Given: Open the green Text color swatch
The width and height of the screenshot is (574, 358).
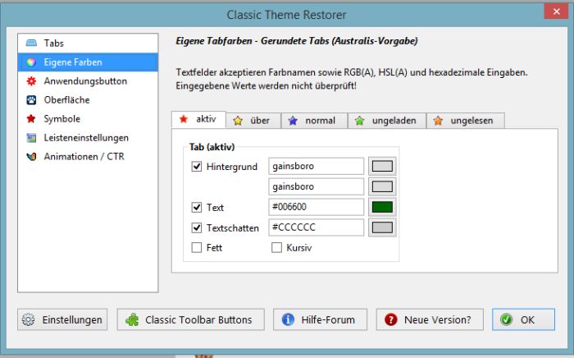Looking at the screenshot, I should 382,207.
